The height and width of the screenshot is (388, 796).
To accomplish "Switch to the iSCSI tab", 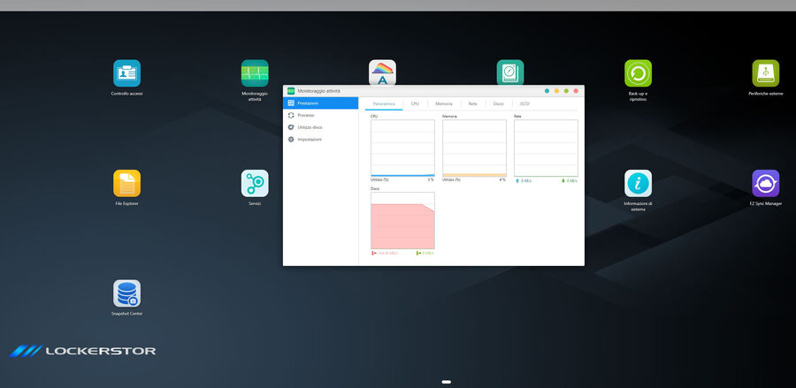I will [524, 103].
